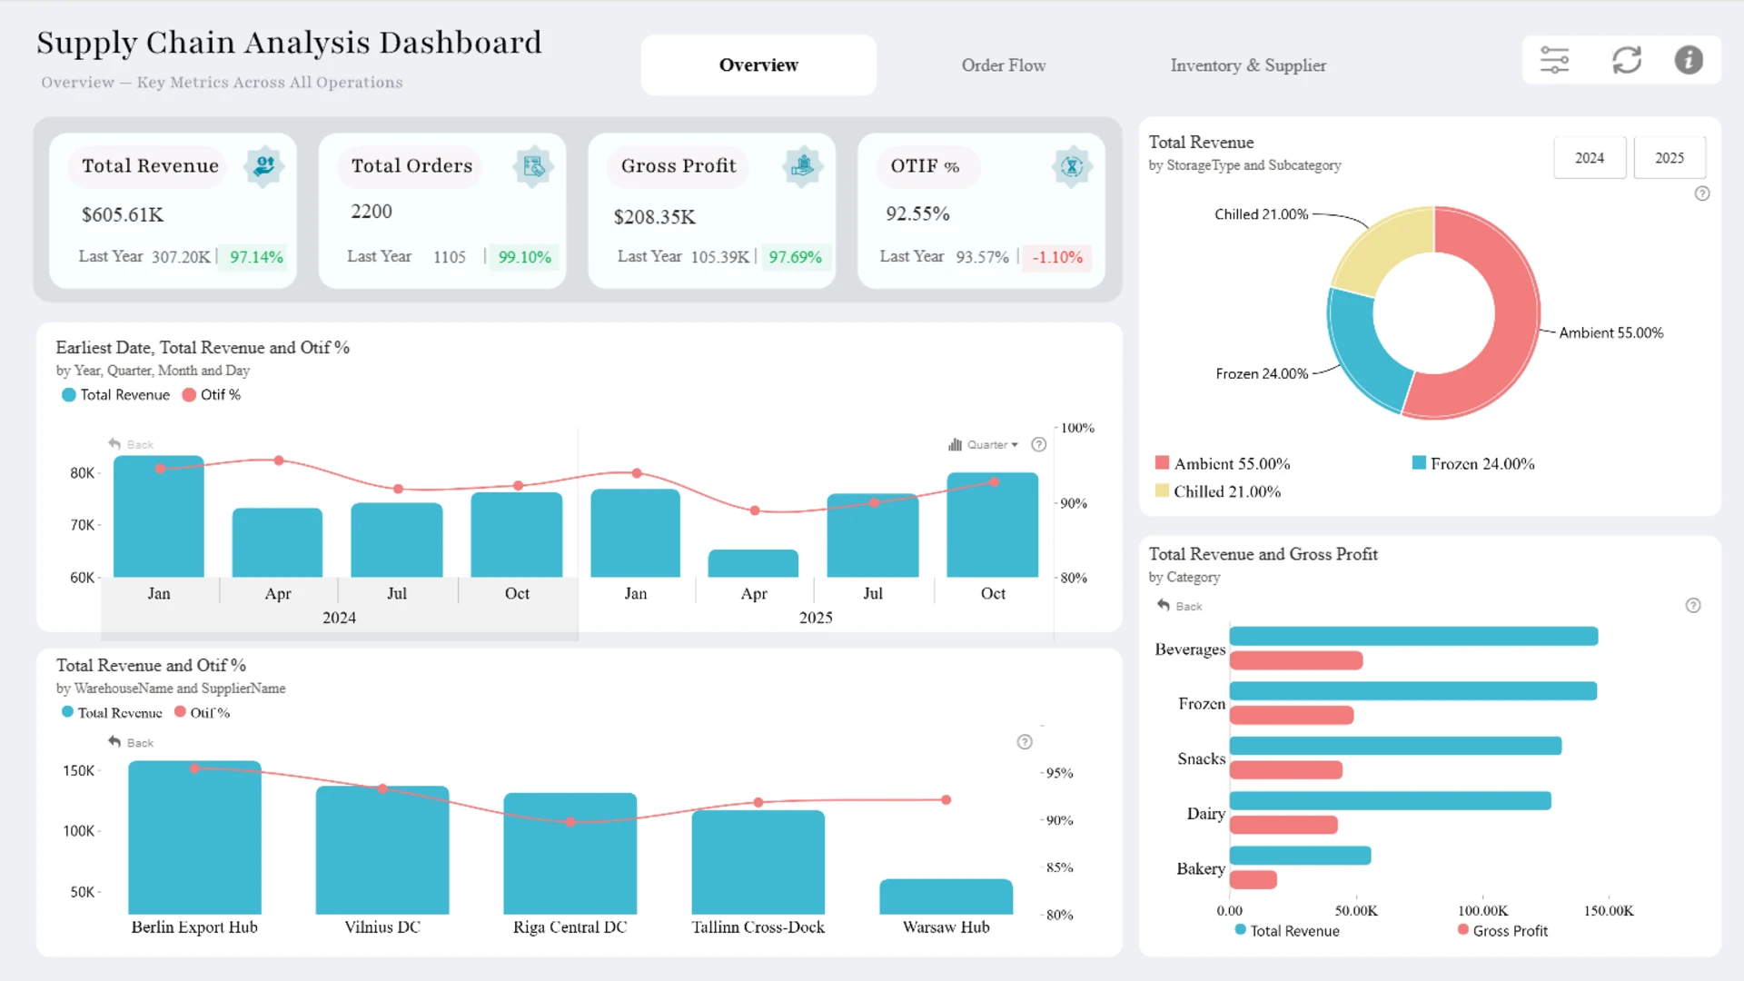Click the Apr 2025 revenue bar
Image resolution: width=1744 pixels, height=981 pixels.
click(x=753, y=563)
